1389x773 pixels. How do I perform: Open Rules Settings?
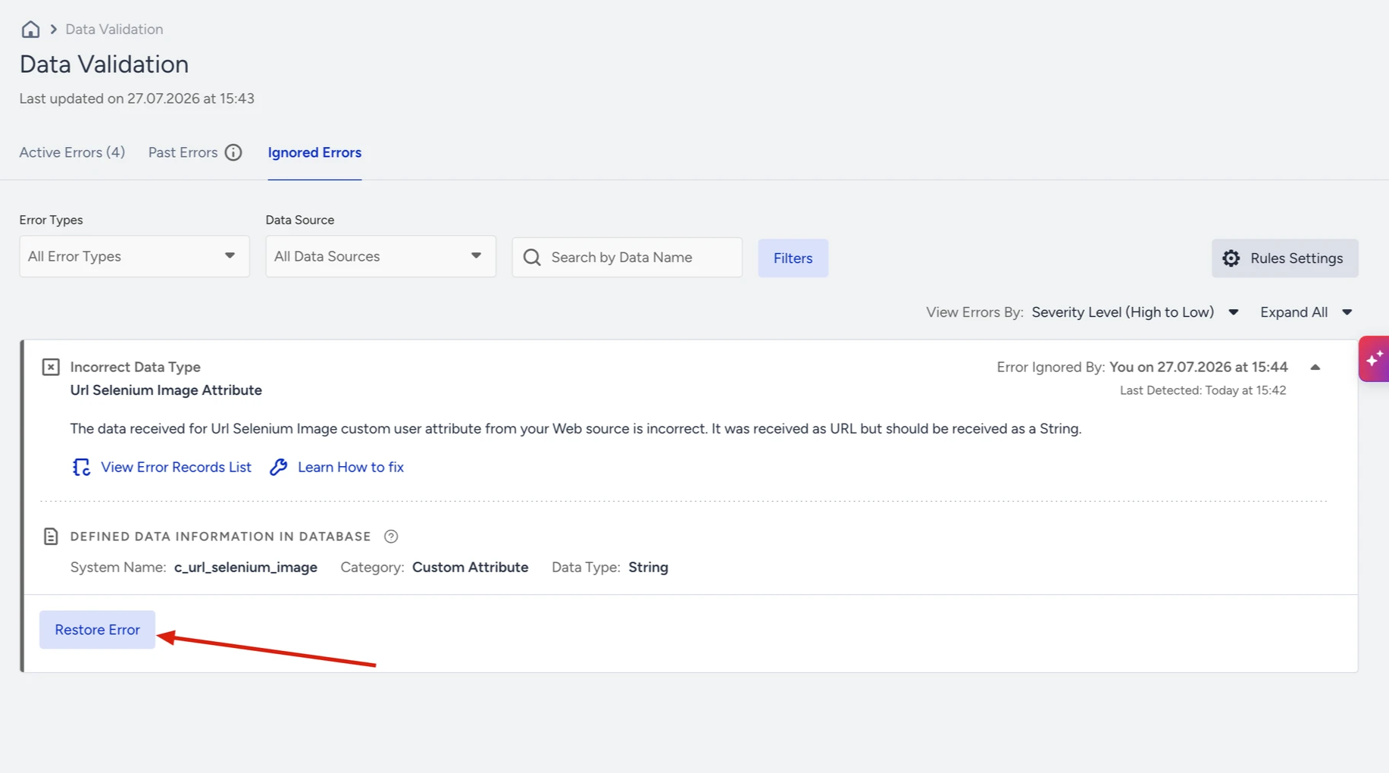[1284, 258]
